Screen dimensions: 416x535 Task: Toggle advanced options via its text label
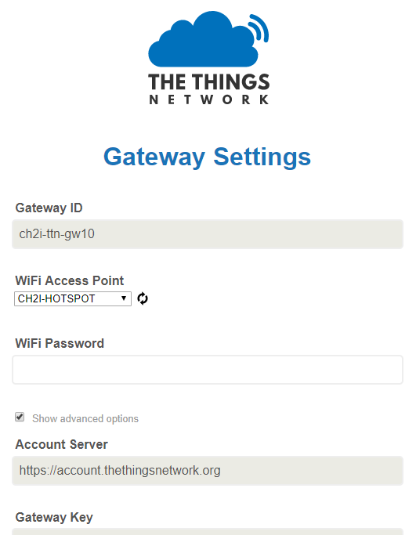85,418
